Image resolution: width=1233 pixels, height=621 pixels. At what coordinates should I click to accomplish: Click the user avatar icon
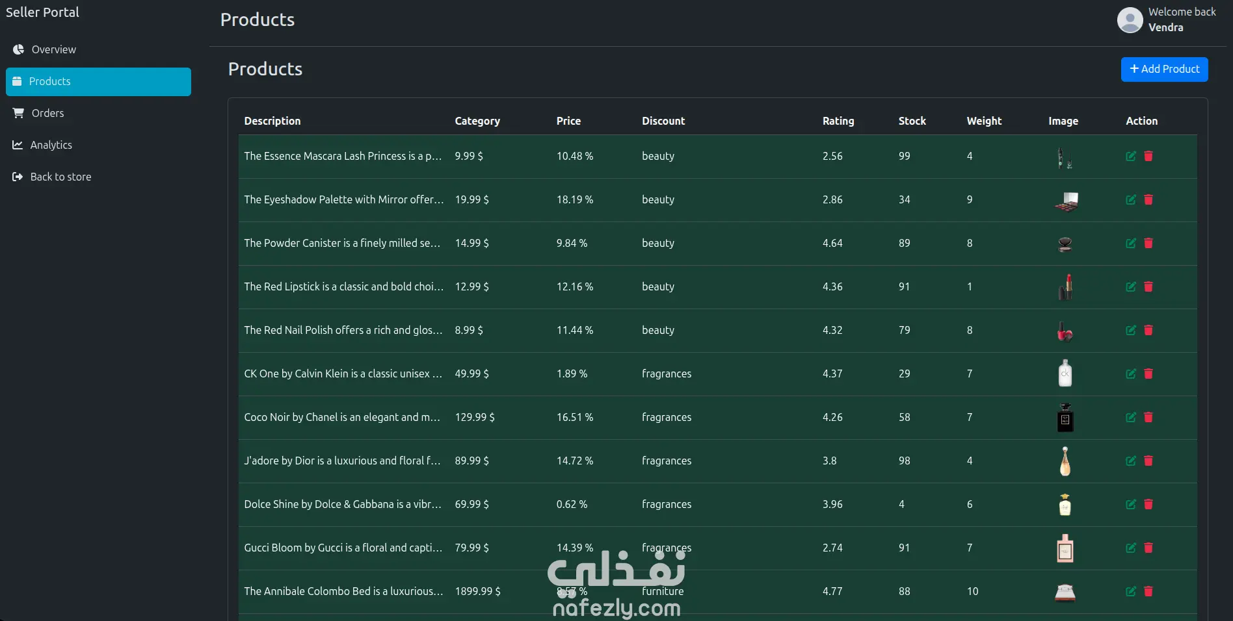1130,20
